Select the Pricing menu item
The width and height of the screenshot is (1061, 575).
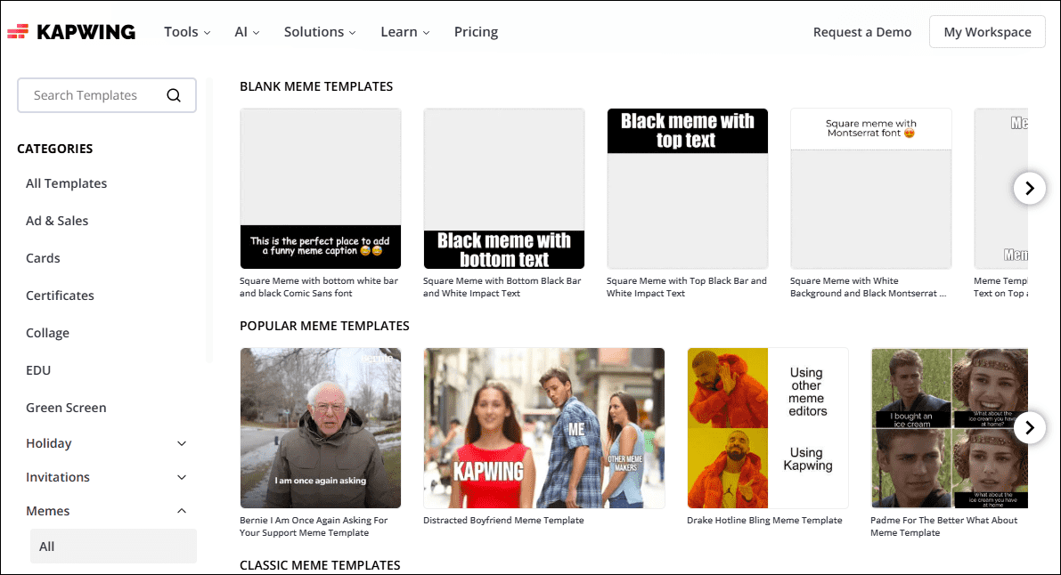point(475,31)
